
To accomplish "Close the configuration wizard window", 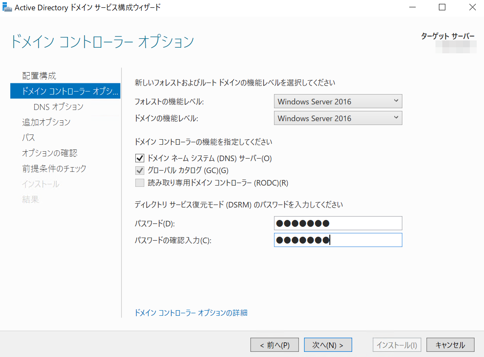I will click(x=472, y=7).
